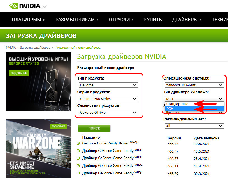Open the Тип продукта dropdown
The image size is (228, 178).
[x=108, y=85]
